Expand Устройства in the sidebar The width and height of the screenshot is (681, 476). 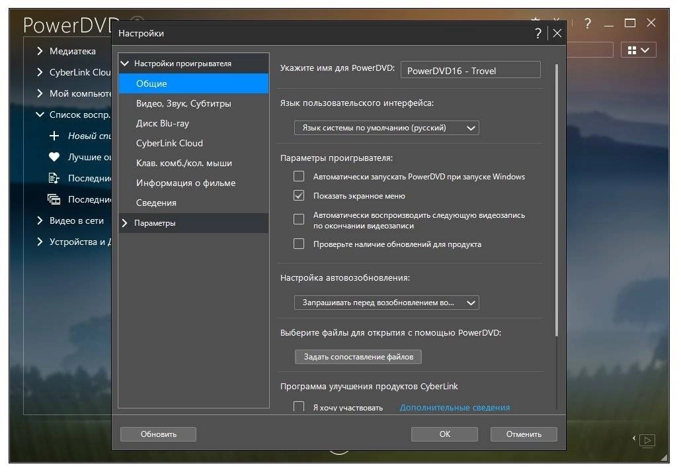pyautogui.click(x=40, y=242)
